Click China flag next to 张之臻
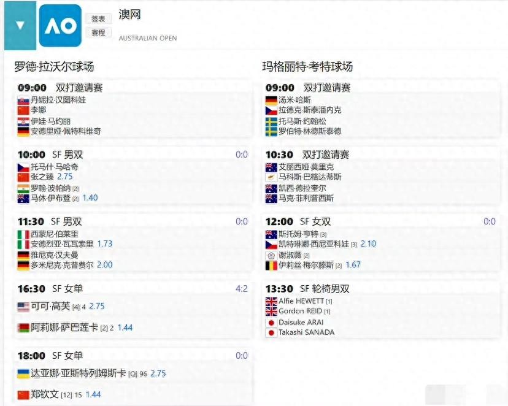 pyautogui.click(x=23, y=177)
